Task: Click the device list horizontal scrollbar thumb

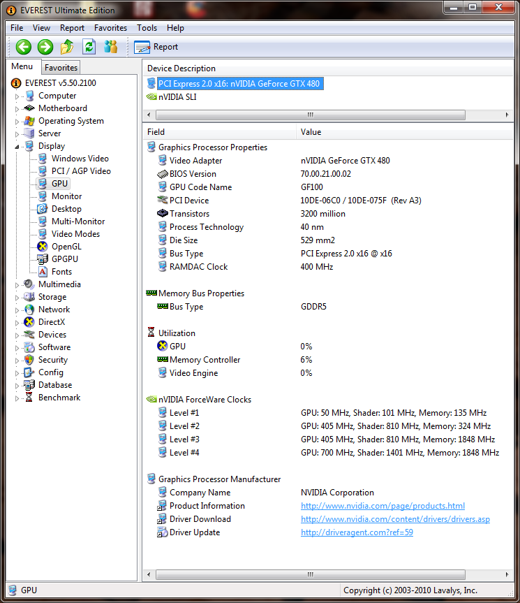Action: [x=311, y=115]
